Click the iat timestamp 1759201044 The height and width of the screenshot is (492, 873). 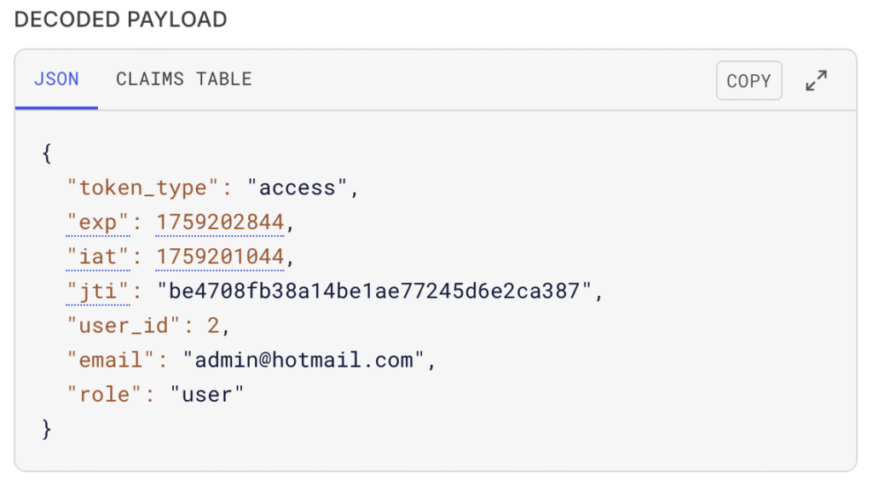click(x=219, y=257)
